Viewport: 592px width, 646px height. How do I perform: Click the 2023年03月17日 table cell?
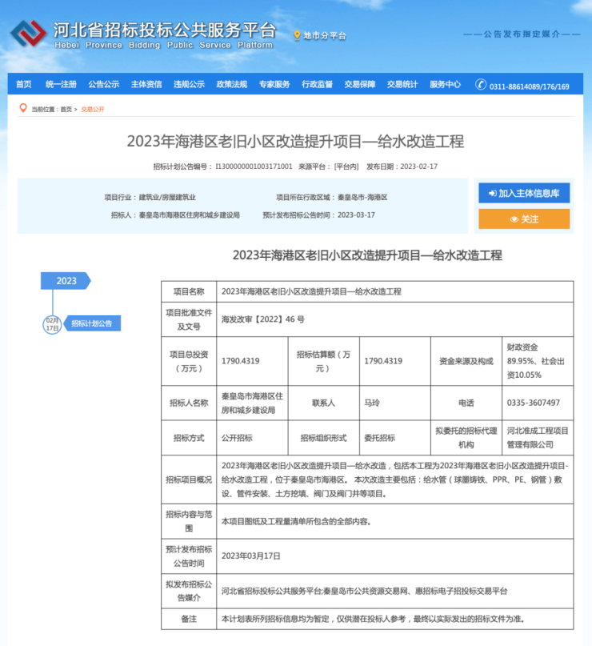point(395,556)
